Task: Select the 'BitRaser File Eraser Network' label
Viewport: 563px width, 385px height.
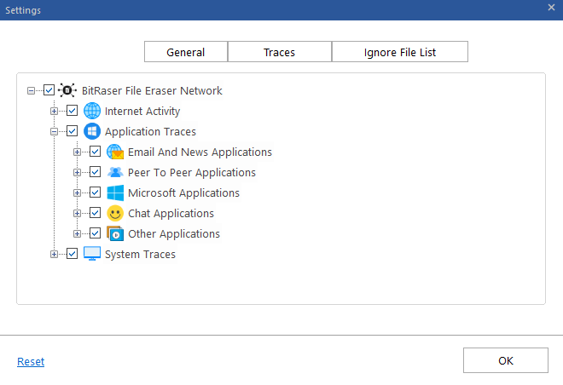Action: point(152,90)
